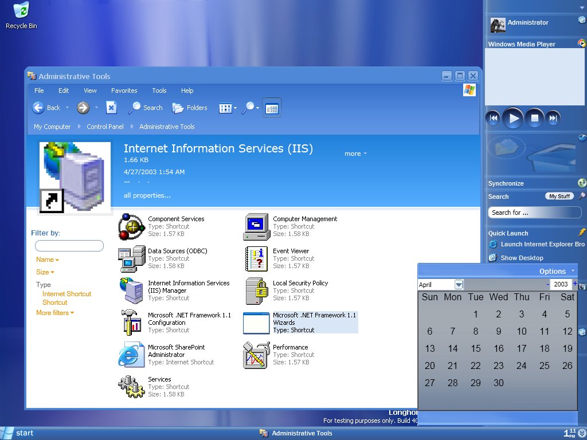The height and width of the screenshot is (440, 587).
Task: Select the Performance icon
Action: (x=256, y=355)
